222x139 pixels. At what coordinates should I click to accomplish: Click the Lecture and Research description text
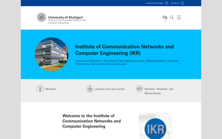click(x=127, y=62)
